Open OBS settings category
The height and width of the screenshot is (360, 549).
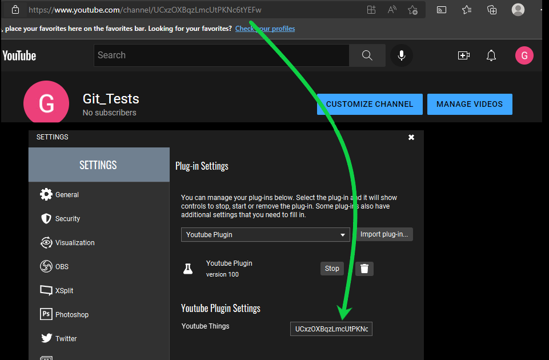(99, 266)
